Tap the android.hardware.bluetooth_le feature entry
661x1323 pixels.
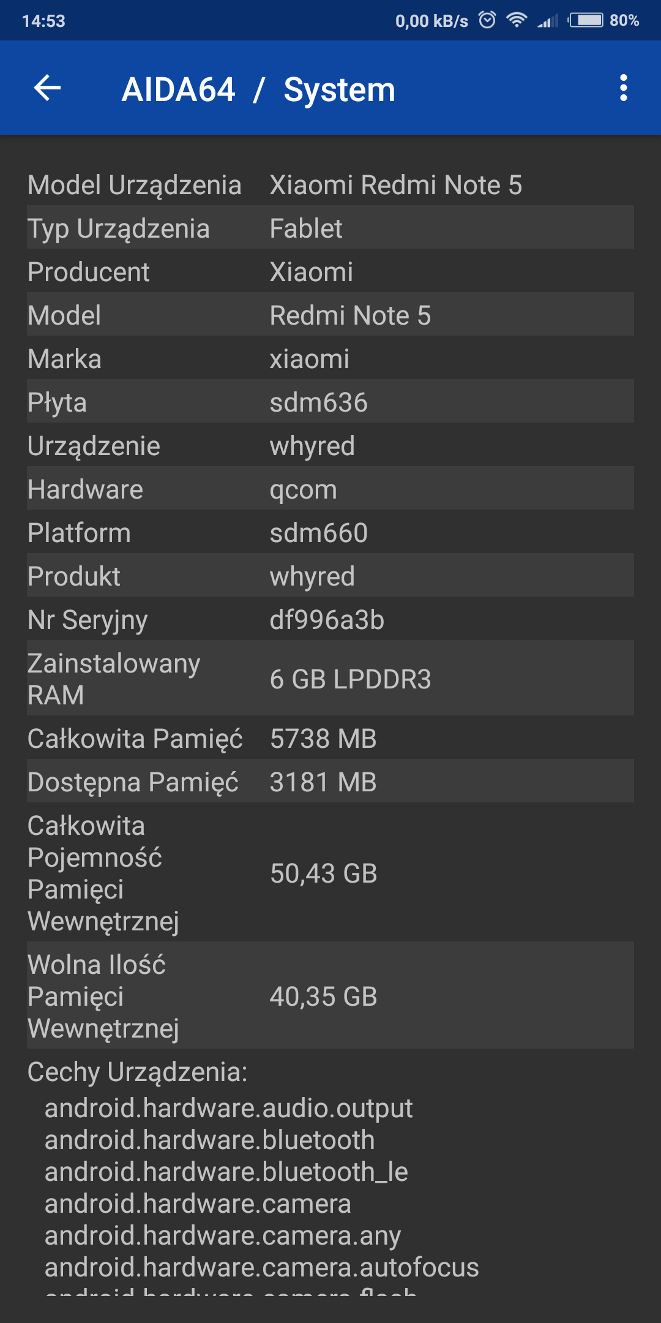pyautogui.click(x=226, y=1172)
